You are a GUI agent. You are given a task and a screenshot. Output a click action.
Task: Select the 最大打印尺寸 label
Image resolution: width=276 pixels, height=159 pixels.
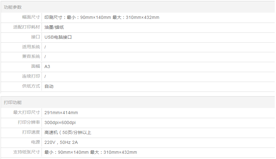pyautogui.click(x=27, y=113)
